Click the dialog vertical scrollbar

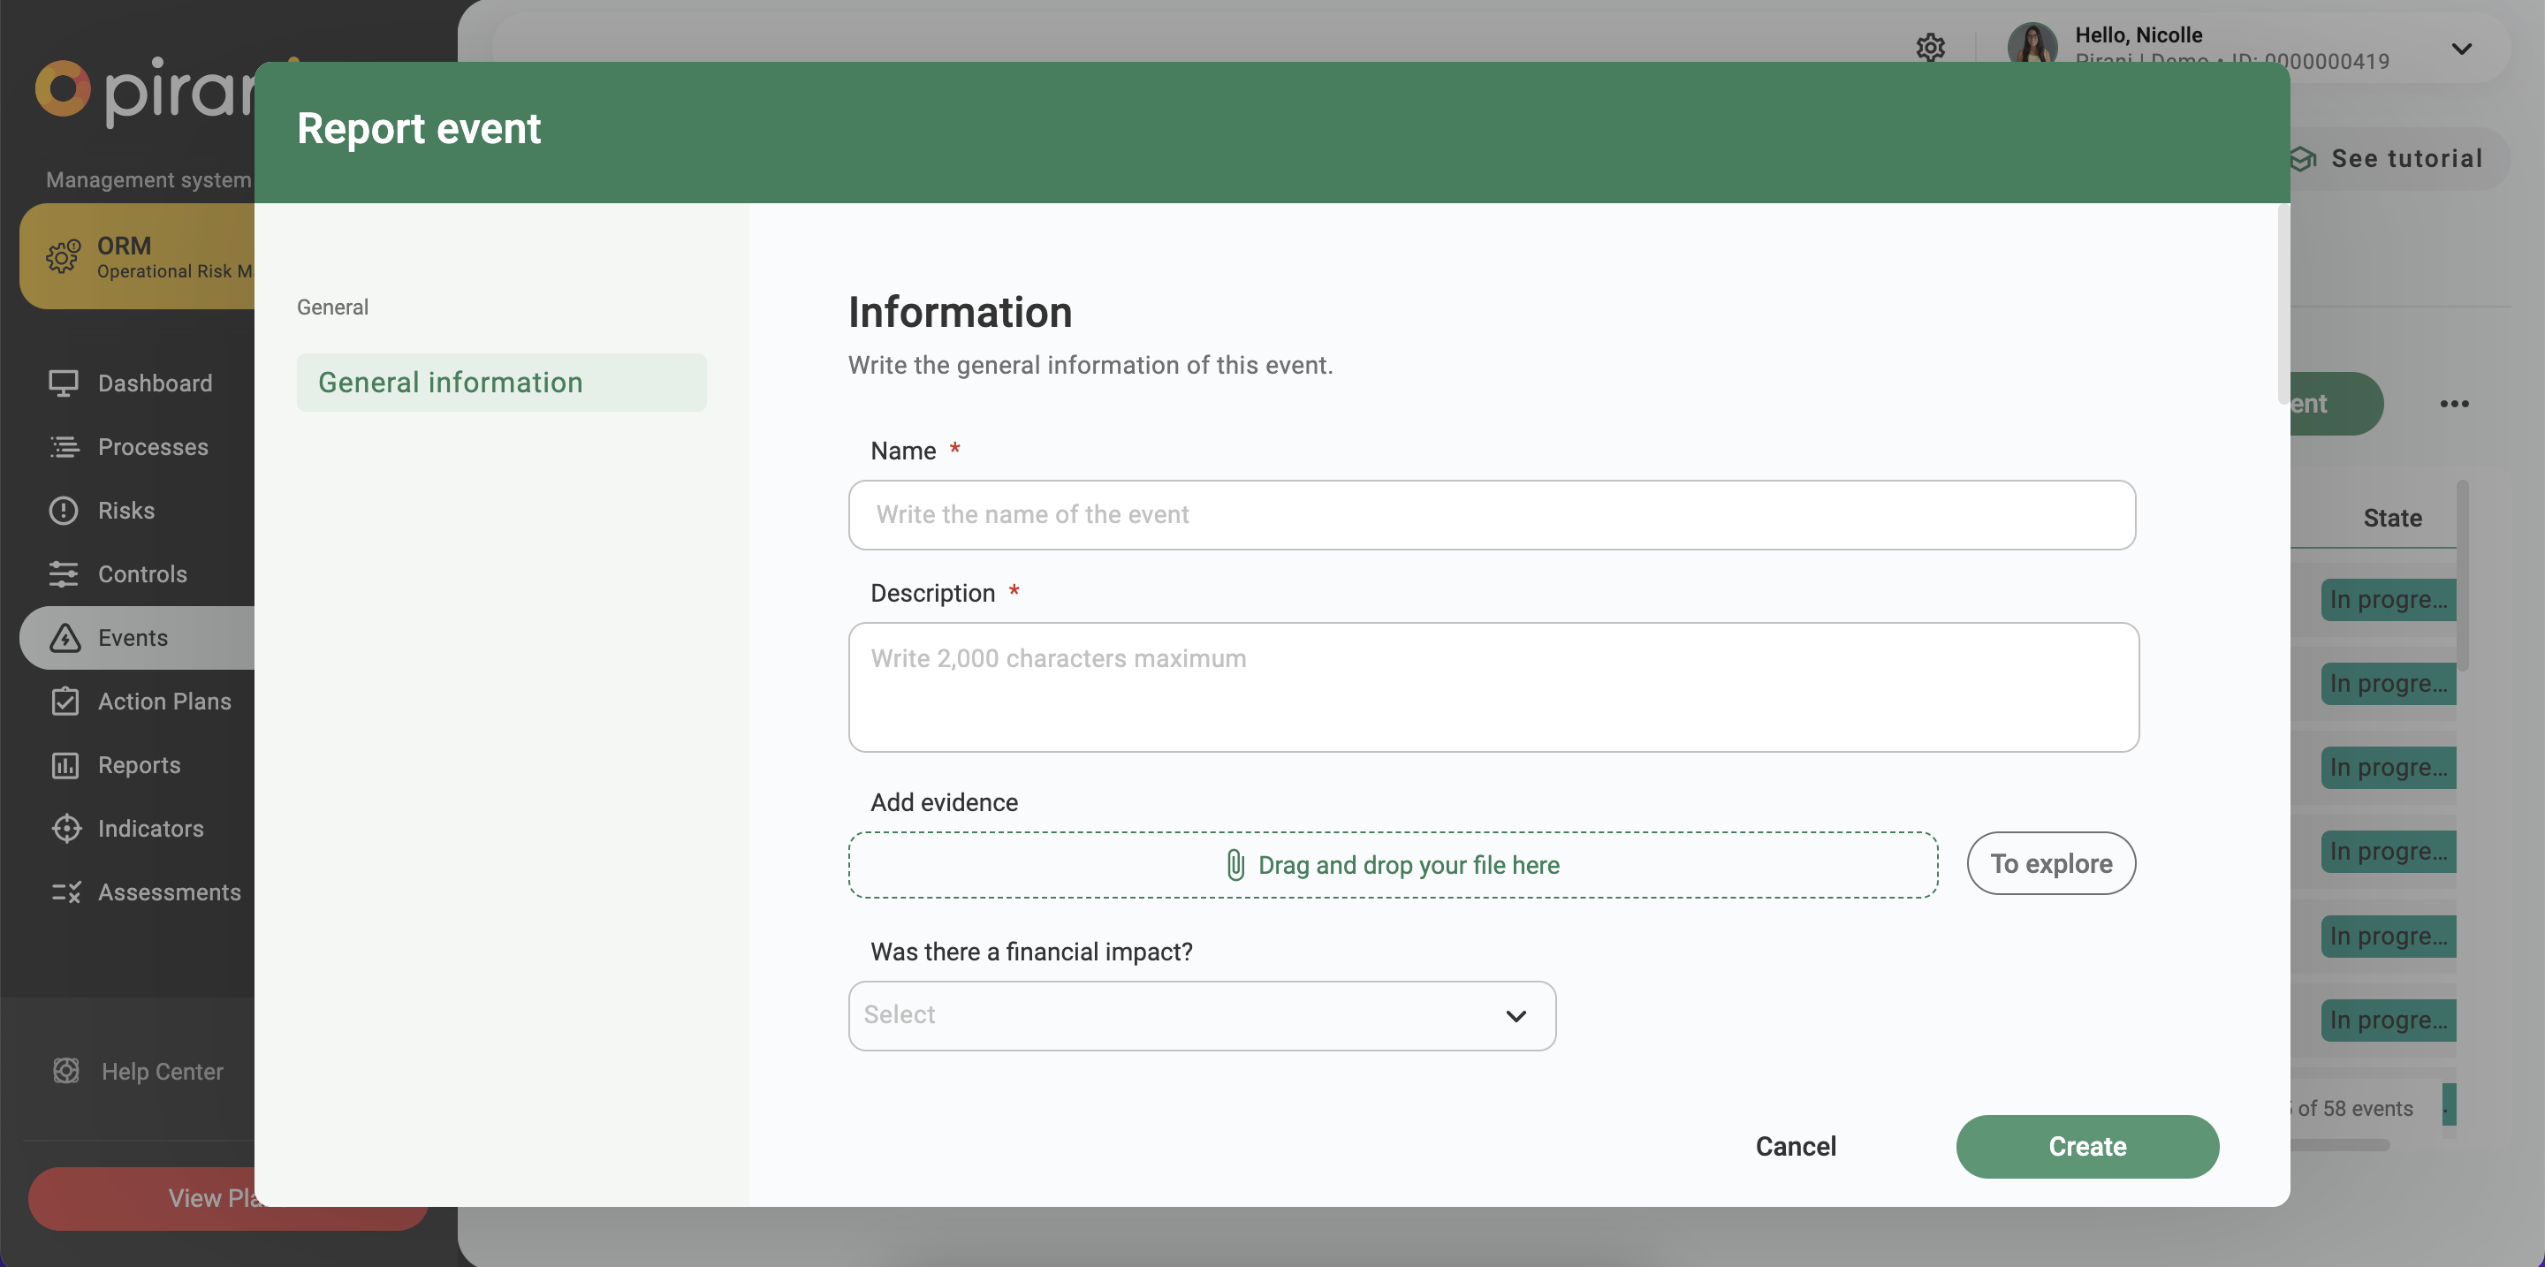pyautogui.click(x=2283, y=304)
